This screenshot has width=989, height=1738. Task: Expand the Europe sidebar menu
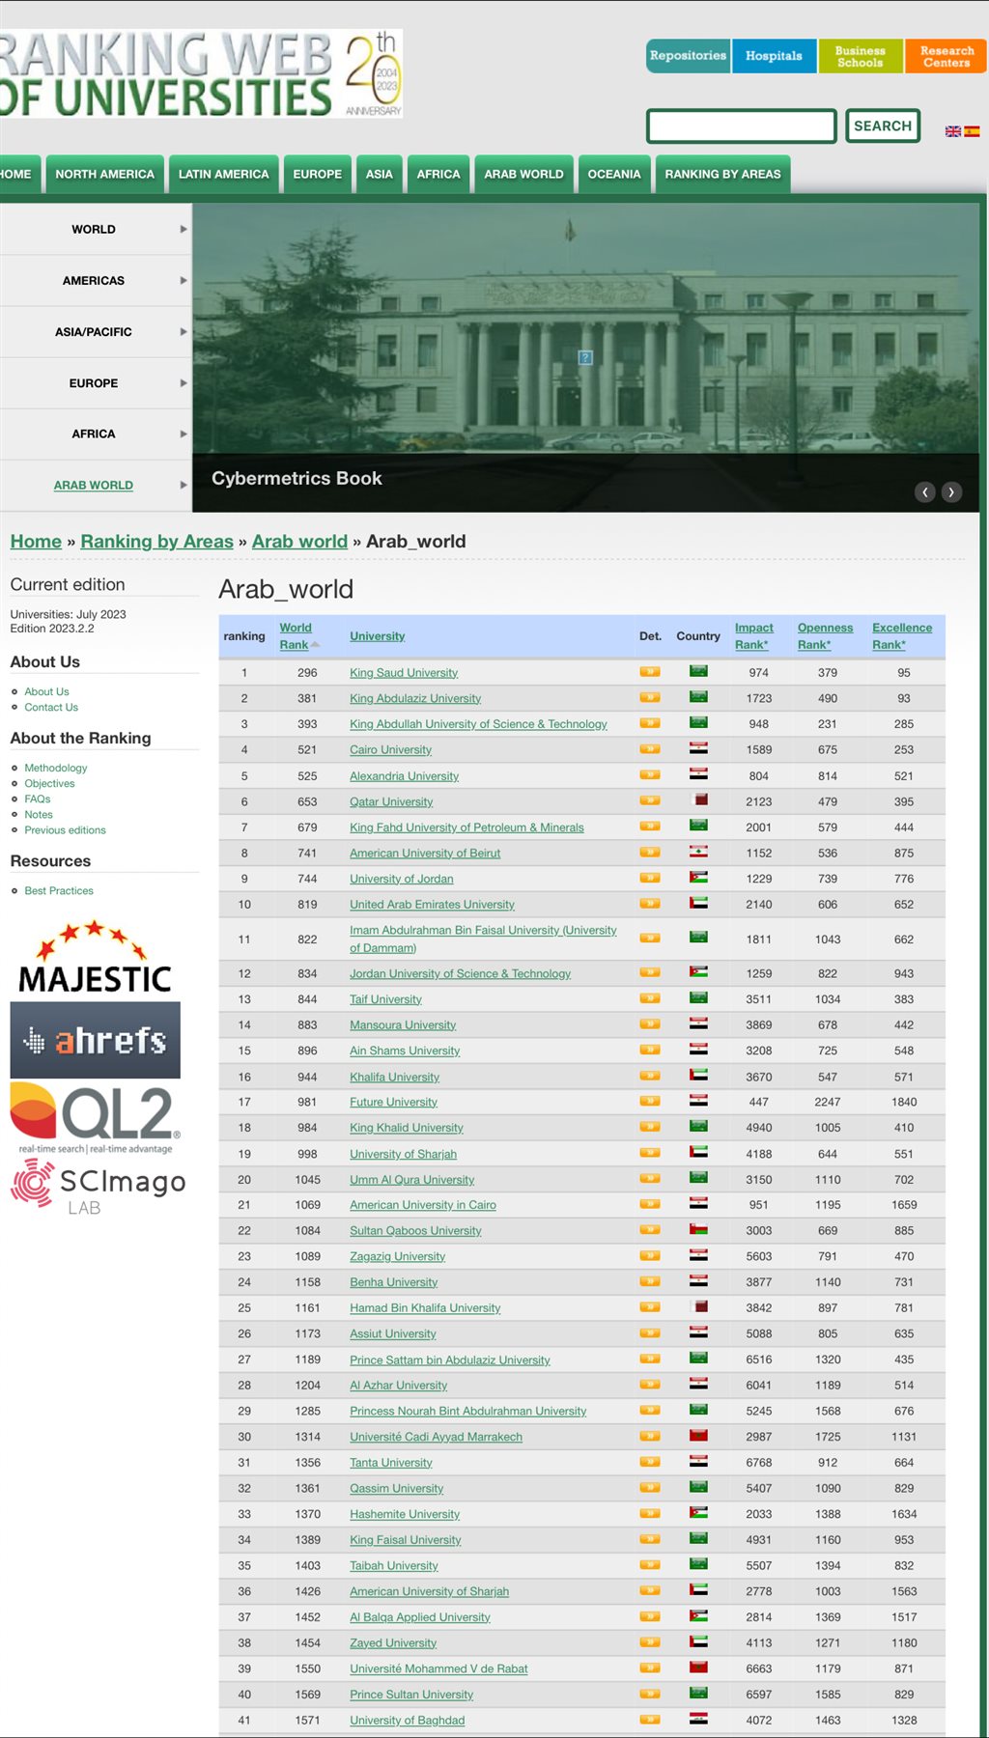94,383
